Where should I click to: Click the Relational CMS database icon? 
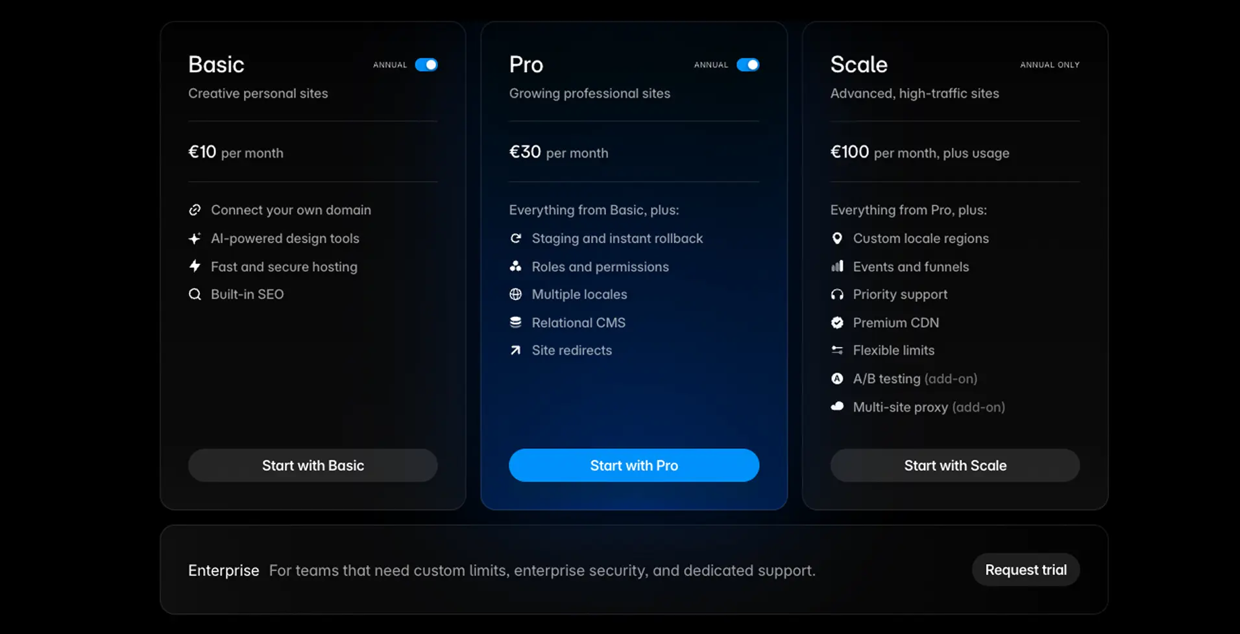pyautogui.click(x=516, y=322)
